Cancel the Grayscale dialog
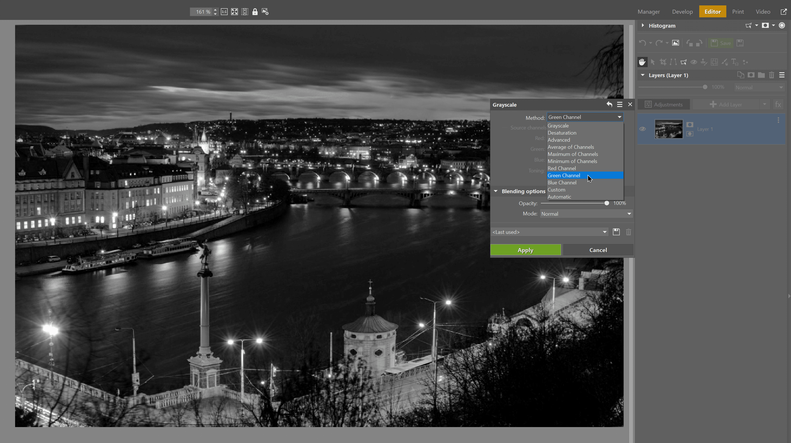 (x=598, y=250)
